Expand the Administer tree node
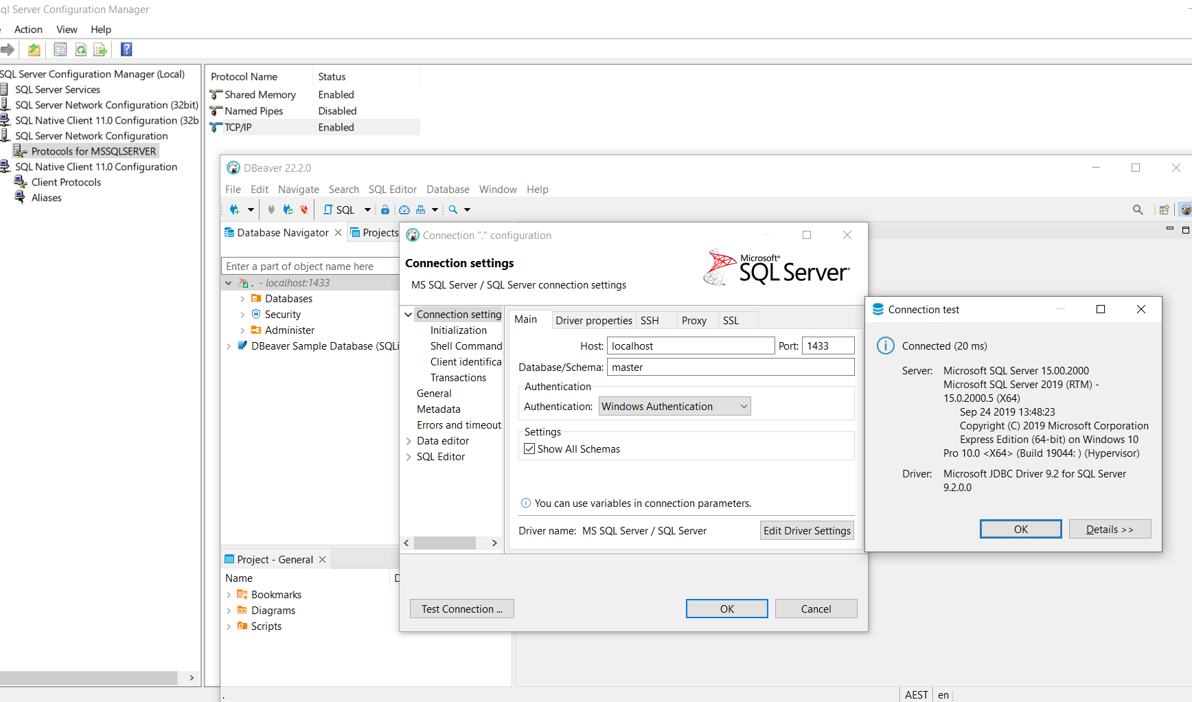The image size is (1192, 702). [x=242, y=330]
